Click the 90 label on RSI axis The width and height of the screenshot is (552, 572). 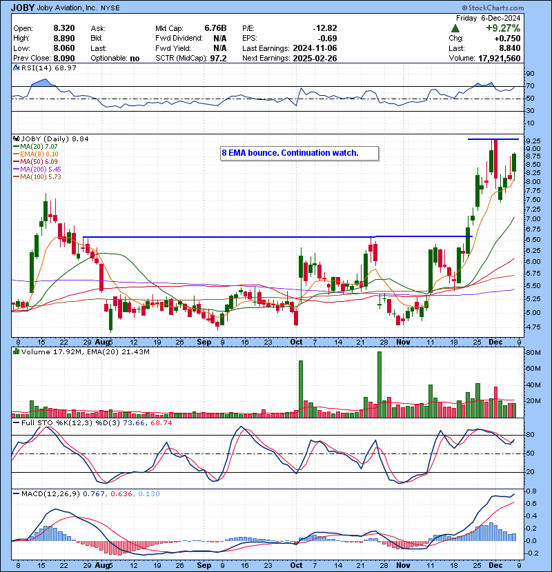coord(530,74)
